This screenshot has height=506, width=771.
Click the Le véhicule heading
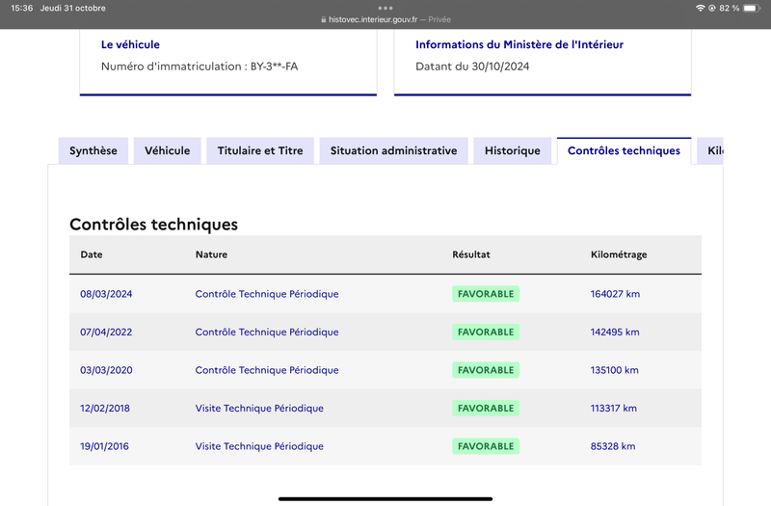coord(130,44)
